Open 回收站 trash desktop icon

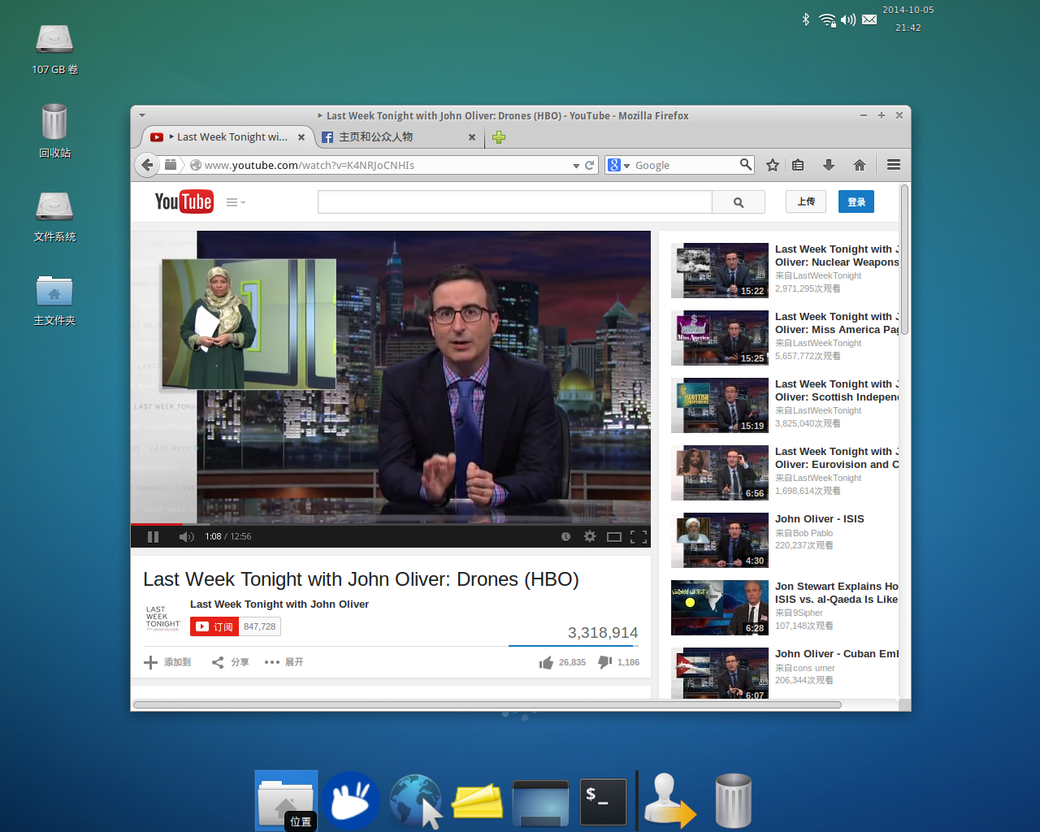(x=54, y=130)
